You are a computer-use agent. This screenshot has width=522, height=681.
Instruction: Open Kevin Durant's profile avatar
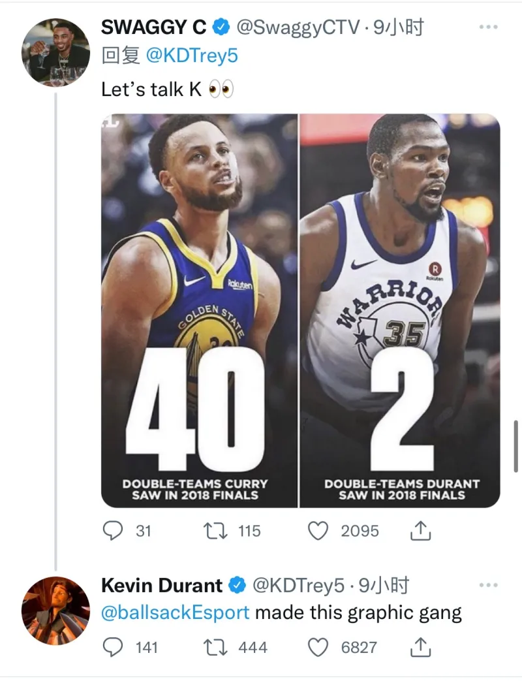55,610
